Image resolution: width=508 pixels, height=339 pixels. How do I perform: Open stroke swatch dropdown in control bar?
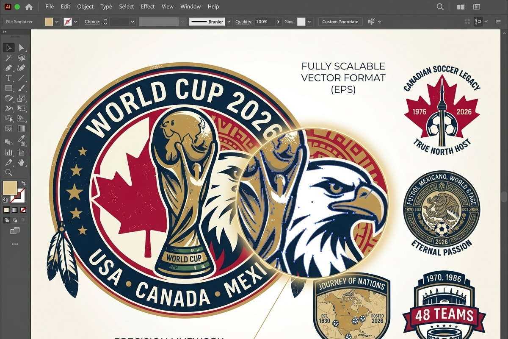point(75,22)
